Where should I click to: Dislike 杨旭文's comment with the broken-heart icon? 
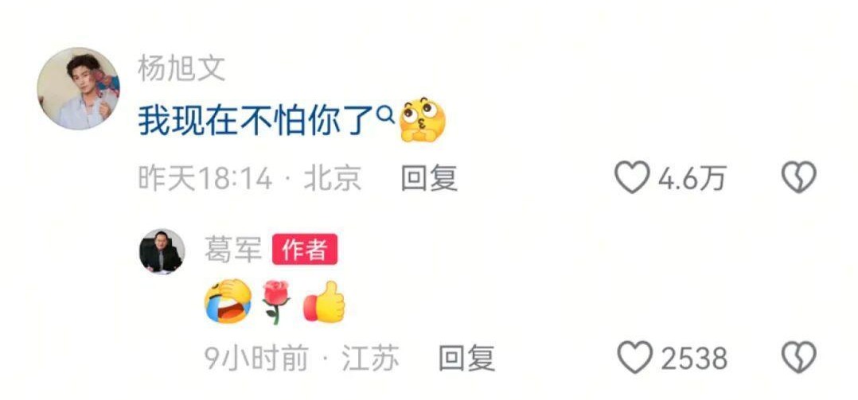click(799, 177)
